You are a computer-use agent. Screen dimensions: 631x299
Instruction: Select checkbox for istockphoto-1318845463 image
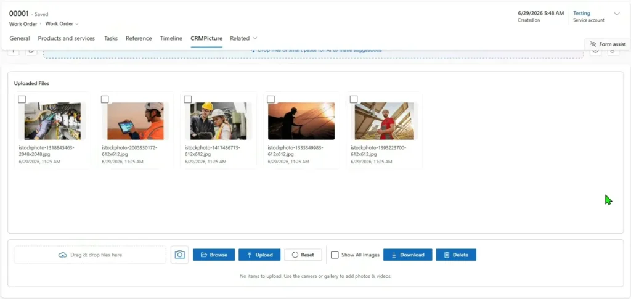(x=22, y=99)
